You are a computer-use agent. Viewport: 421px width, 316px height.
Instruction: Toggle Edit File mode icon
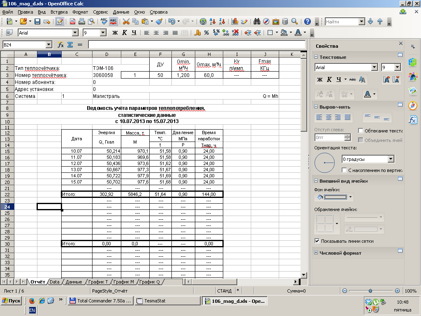[60, 21]
